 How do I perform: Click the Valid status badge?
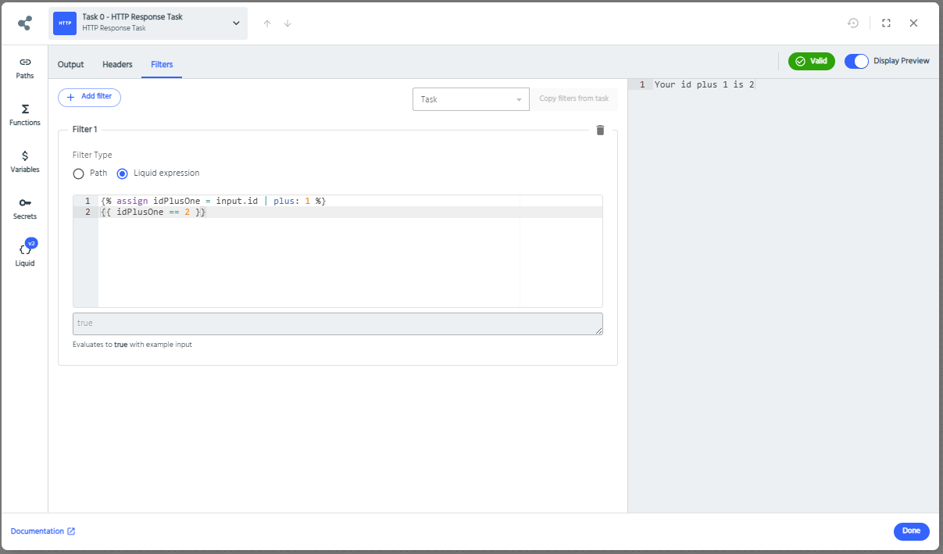click(x=811, y=61)
